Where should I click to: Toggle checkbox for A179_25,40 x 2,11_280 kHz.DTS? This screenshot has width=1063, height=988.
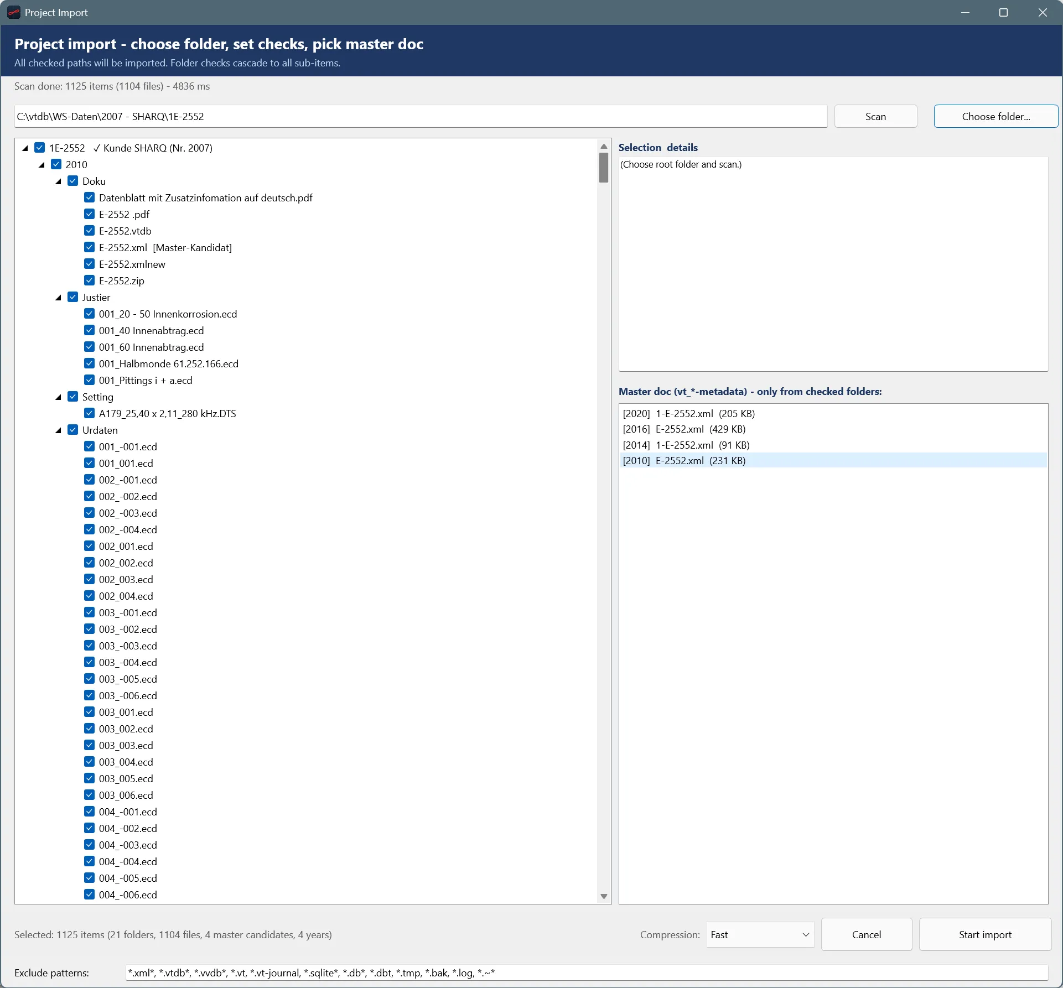[x=89, y=413]
